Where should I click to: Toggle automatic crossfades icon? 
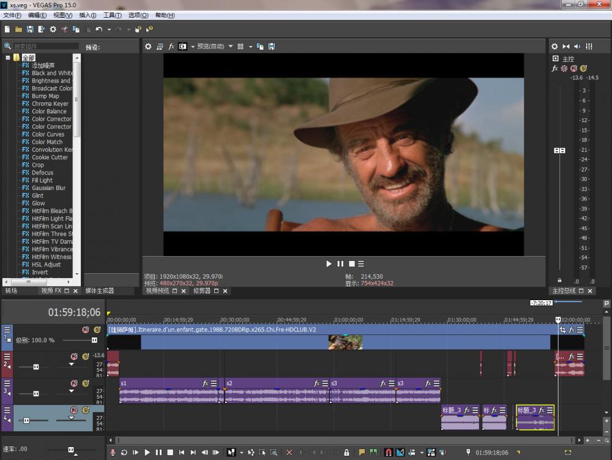tap(400, 452)
